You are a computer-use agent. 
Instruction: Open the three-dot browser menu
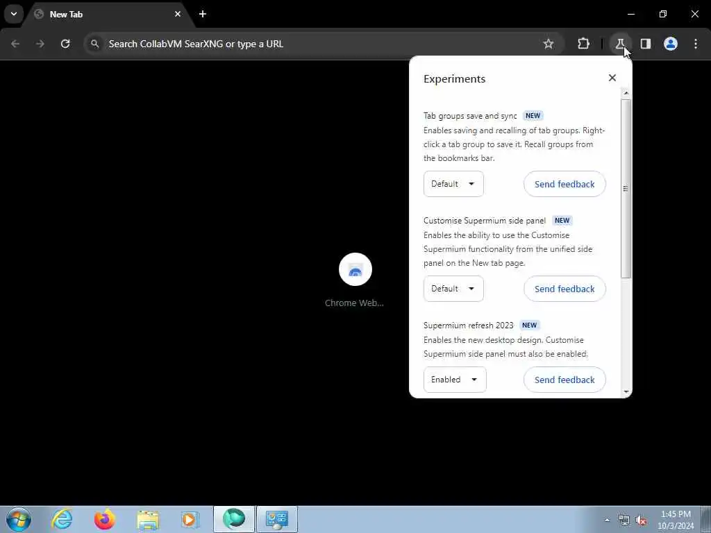click(696, 44)
